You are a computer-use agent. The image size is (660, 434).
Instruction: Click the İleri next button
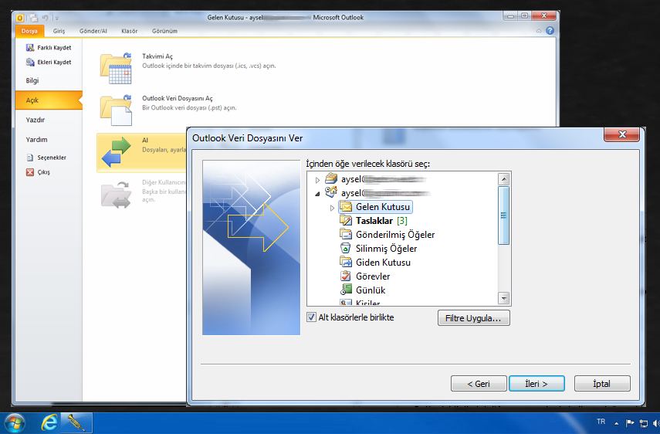pyautogui.click(x=536, y=384)
